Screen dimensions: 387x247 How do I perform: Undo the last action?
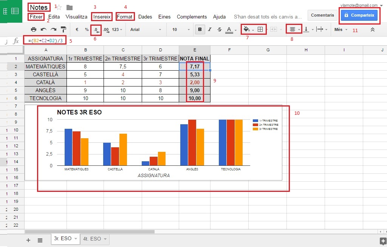(x=43, y=29)
